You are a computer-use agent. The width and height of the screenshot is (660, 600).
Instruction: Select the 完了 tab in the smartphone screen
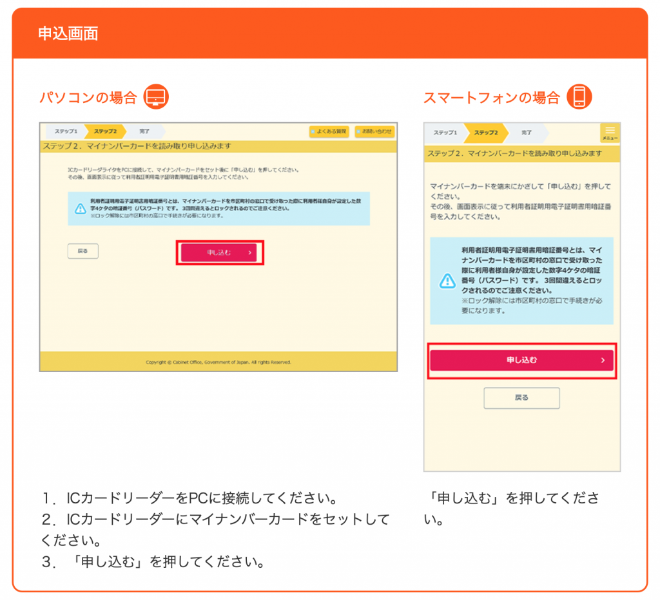(527, 133)
